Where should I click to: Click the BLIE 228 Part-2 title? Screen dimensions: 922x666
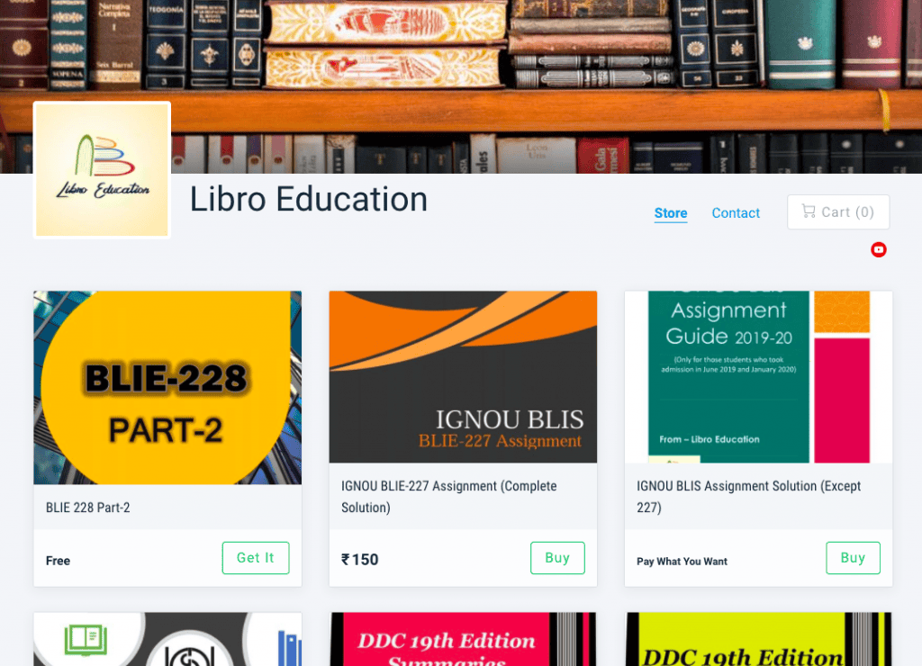pos(88,508)
